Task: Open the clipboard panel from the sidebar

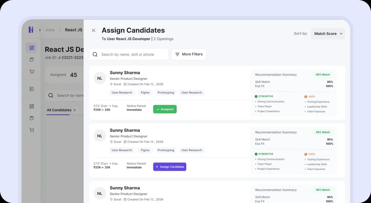Action: (x=31, y=59)
